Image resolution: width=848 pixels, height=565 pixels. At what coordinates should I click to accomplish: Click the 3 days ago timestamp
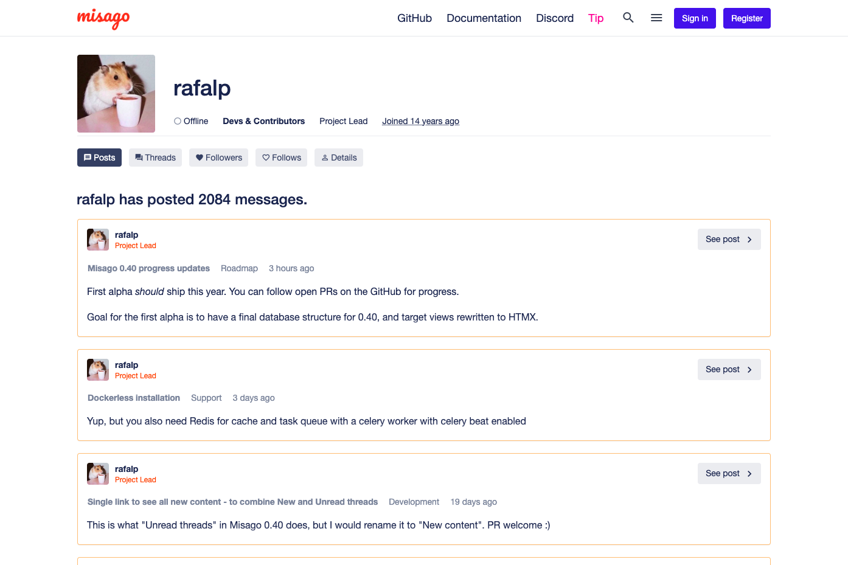click(254, 398)
